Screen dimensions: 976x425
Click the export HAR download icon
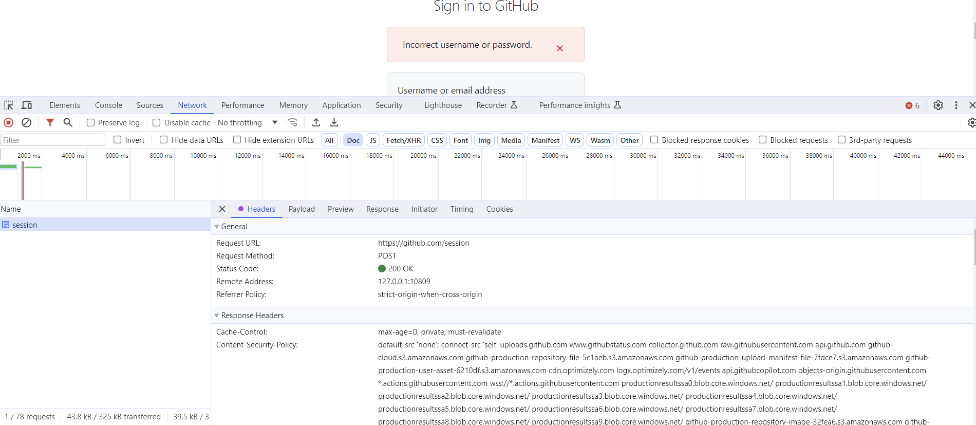coord(334,123)
